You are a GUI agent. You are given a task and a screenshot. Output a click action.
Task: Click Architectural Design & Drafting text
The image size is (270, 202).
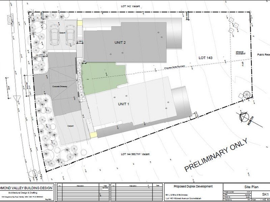(23, 193)
